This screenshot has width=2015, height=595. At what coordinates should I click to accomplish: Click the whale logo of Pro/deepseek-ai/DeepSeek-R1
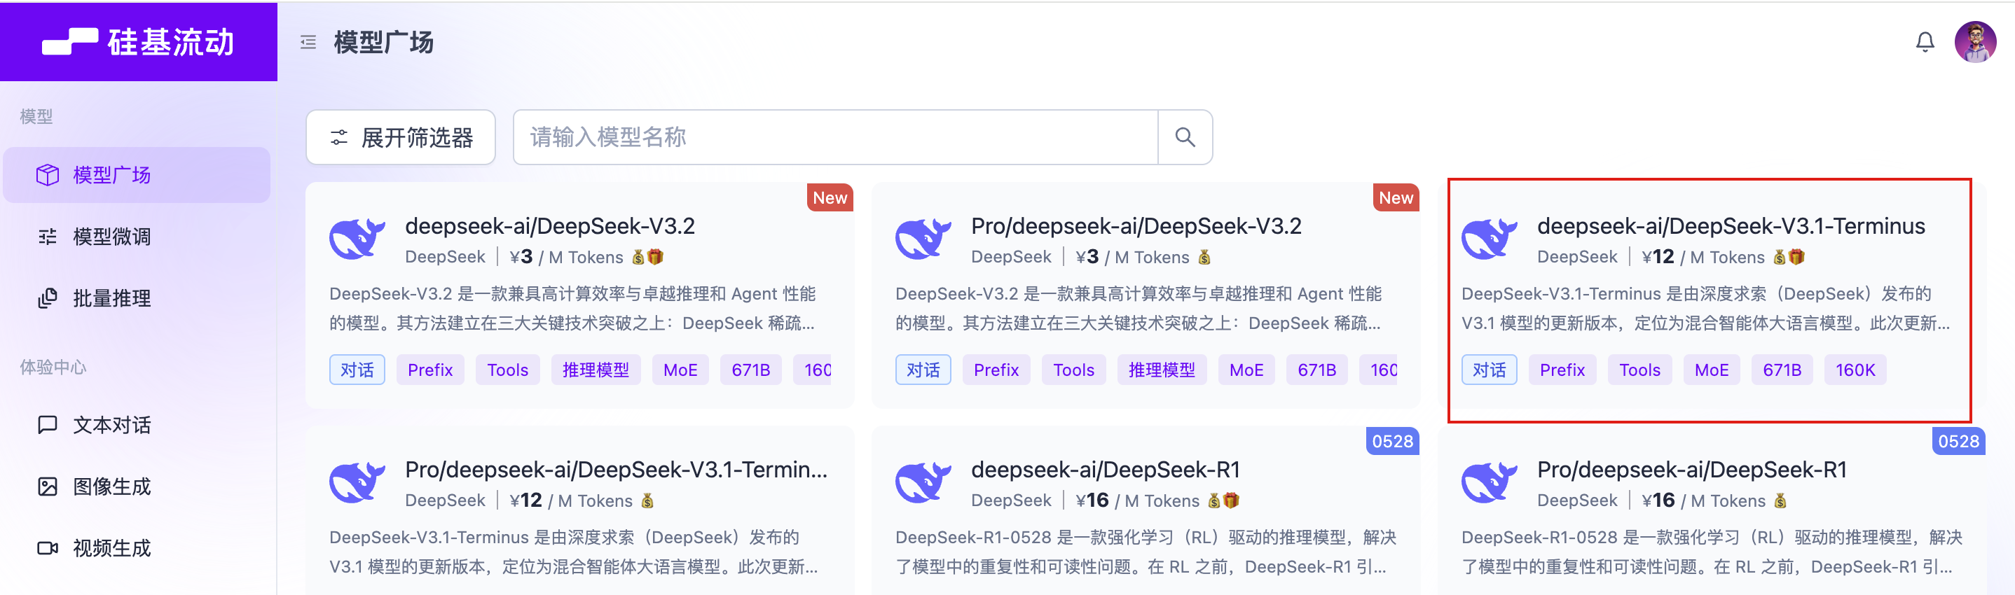1490,482
